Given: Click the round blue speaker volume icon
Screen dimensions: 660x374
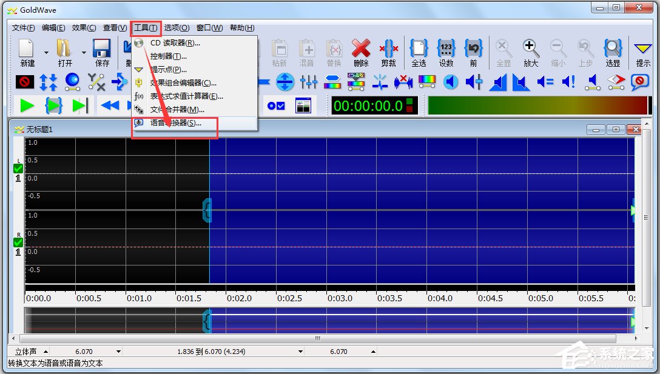Looking at the screenshot, I should click(450, 82).
